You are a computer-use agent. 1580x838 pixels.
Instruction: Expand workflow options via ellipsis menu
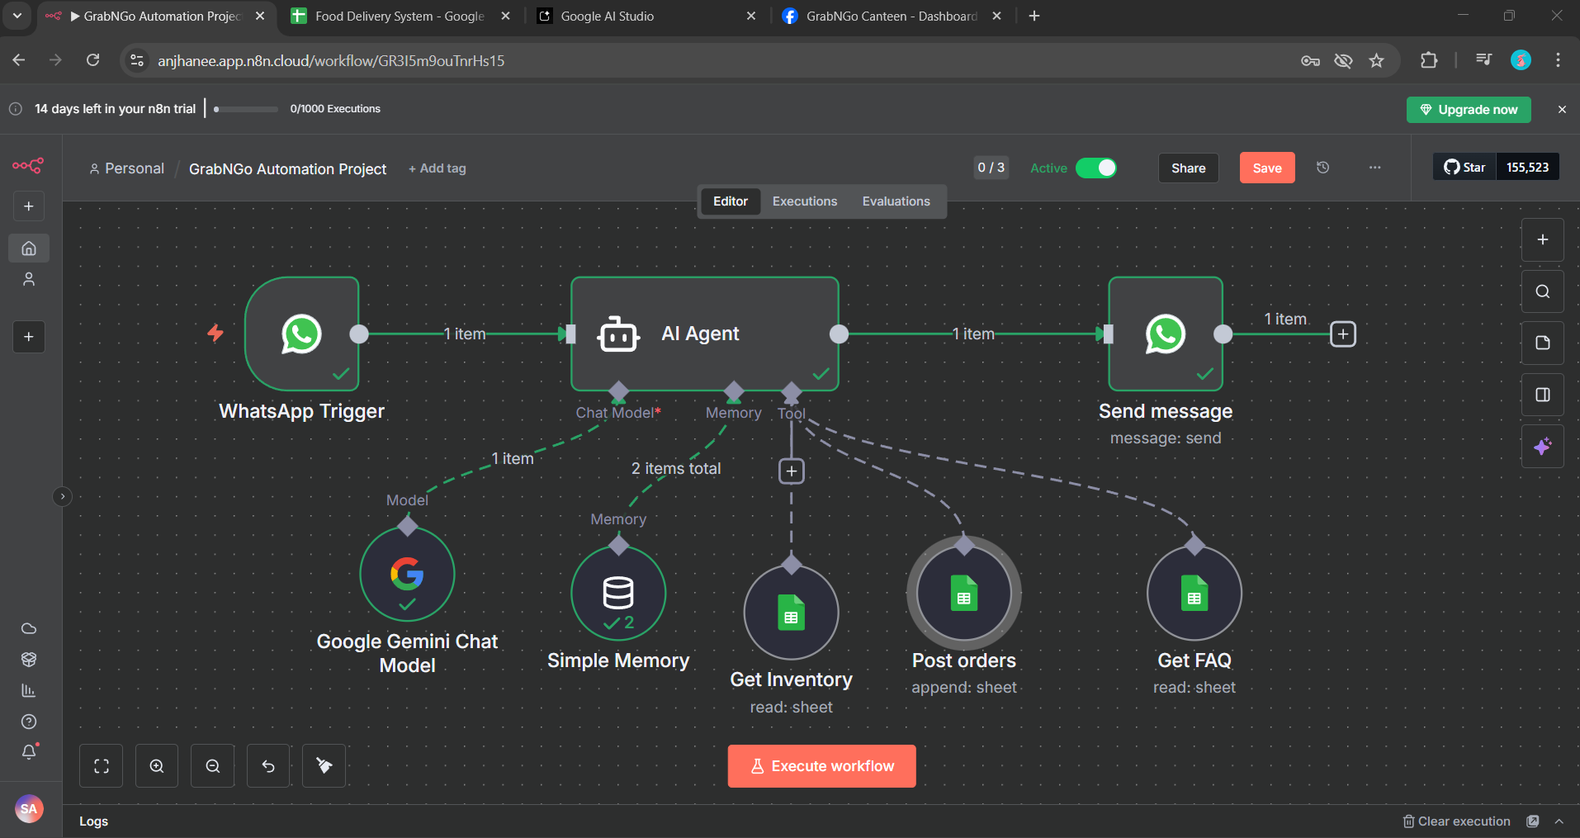point(1374,168)
